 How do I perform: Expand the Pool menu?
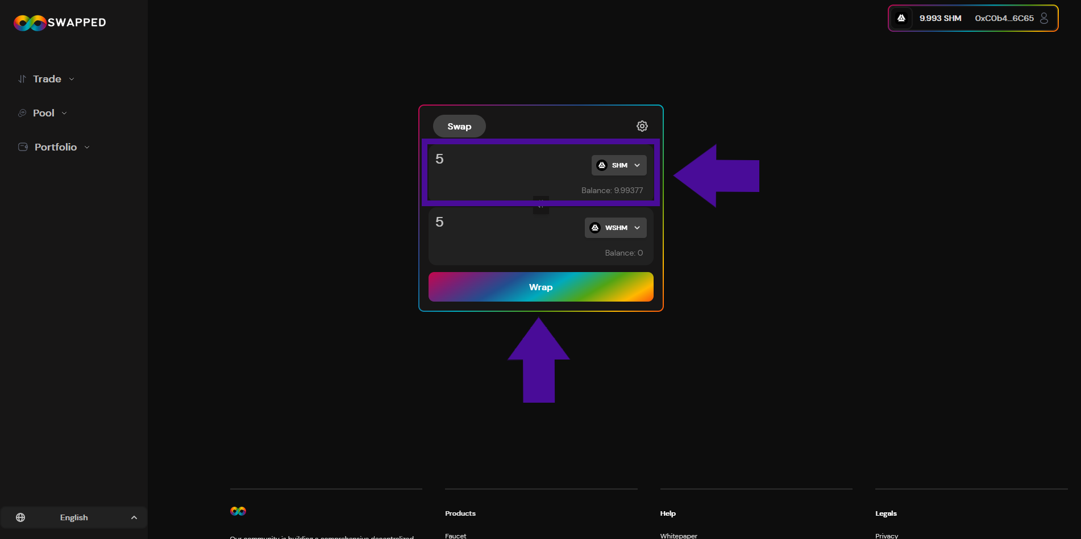pos(44,113)
